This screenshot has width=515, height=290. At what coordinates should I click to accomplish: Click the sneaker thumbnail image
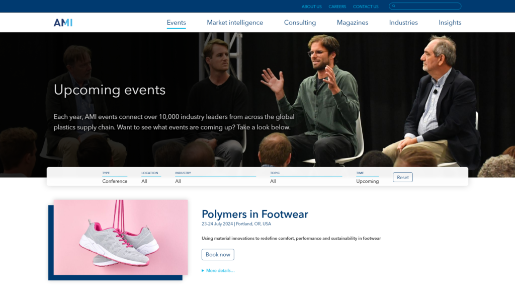(121, 237)
